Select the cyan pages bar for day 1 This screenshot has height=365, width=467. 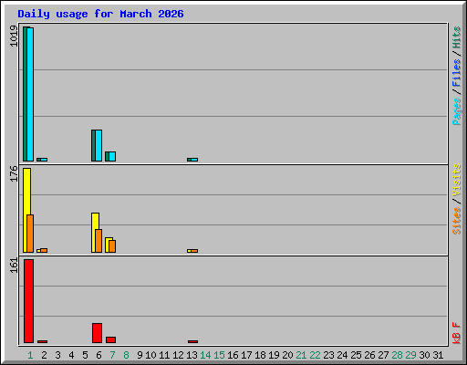click(x=30, y=94)
